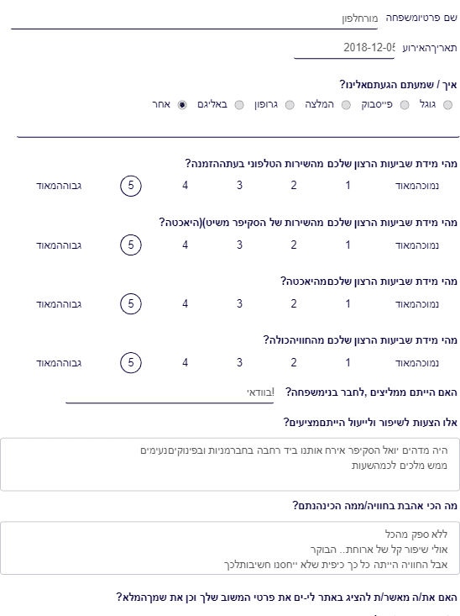Rate overall experience satisfaction as 3
This screenshot has height=616, width=460.
(239, 363)
